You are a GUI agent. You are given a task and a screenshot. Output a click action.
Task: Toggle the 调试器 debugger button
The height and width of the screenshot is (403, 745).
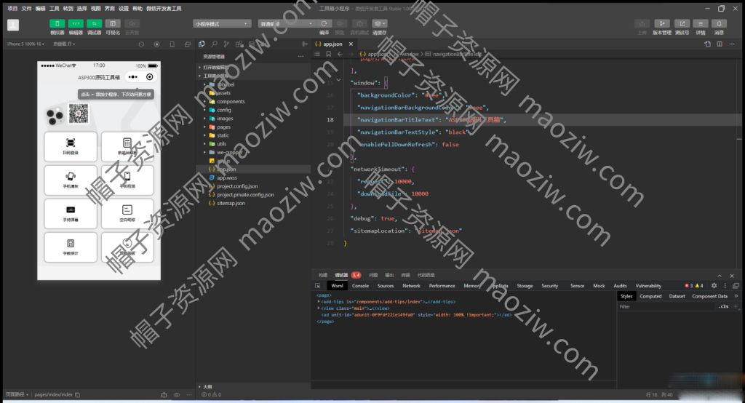(x=94, y=24)
